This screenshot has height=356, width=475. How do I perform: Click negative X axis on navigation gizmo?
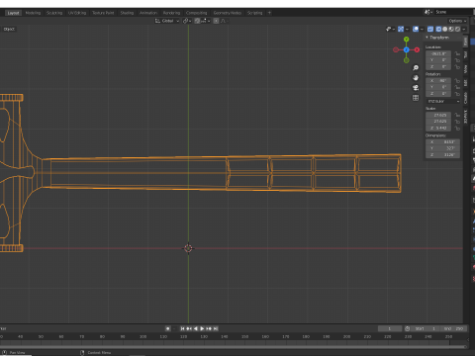[396, 49]
